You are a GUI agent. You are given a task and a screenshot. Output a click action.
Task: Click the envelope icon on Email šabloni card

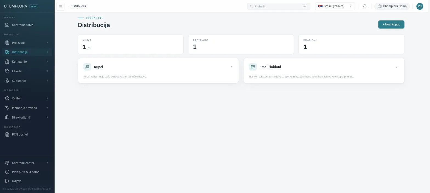tap(253, 67)
